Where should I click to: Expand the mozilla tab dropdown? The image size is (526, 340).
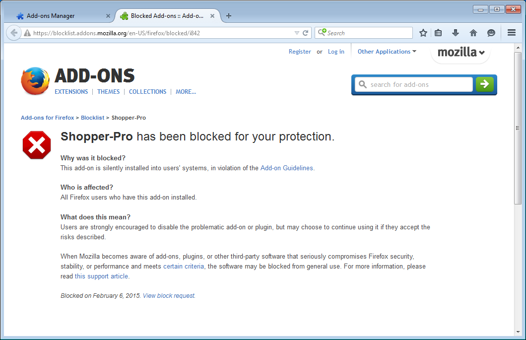pos(460,53)
